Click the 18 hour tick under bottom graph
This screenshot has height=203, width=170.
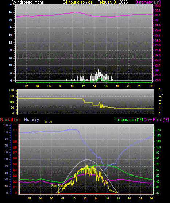click(118, 198)
